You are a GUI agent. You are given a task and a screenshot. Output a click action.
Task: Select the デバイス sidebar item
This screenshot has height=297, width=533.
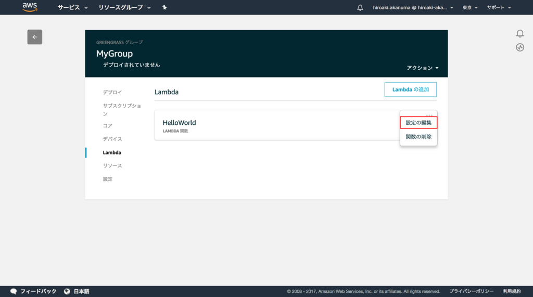(x=112, y=139)
